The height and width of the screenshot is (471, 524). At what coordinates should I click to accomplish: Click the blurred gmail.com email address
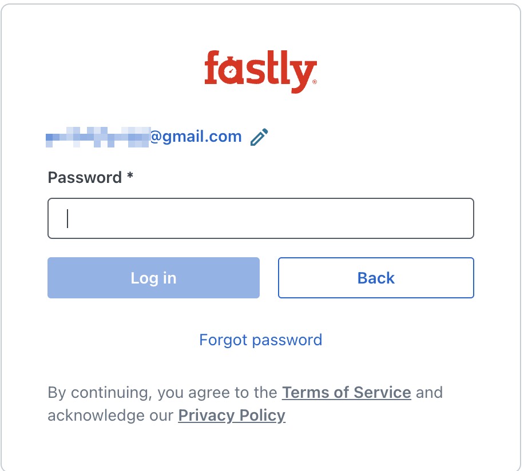click(143, 137)
